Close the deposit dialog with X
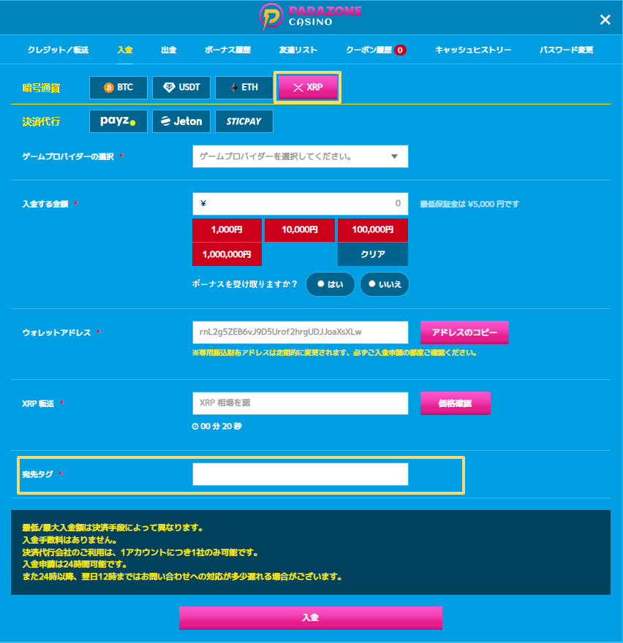The height and width of the screenshot is (643, 623). click(x=605, y=20)
